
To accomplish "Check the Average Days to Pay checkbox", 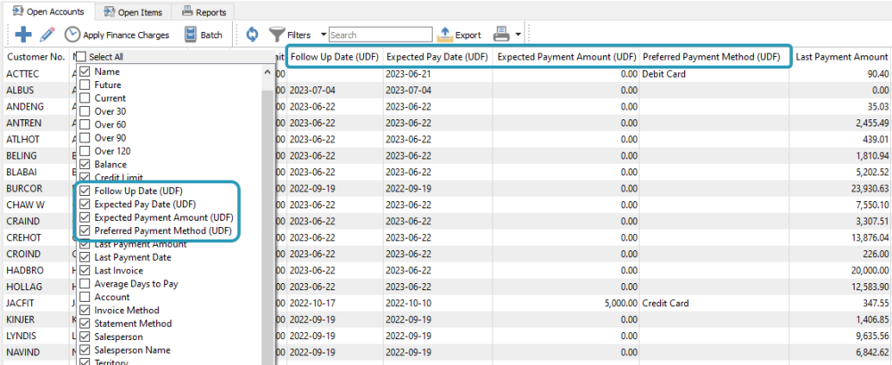I will point(85,284).
